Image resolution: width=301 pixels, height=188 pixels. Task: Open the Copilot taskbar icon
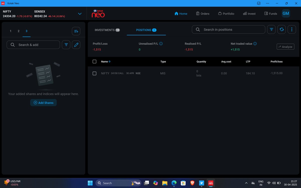coord(156,183)
